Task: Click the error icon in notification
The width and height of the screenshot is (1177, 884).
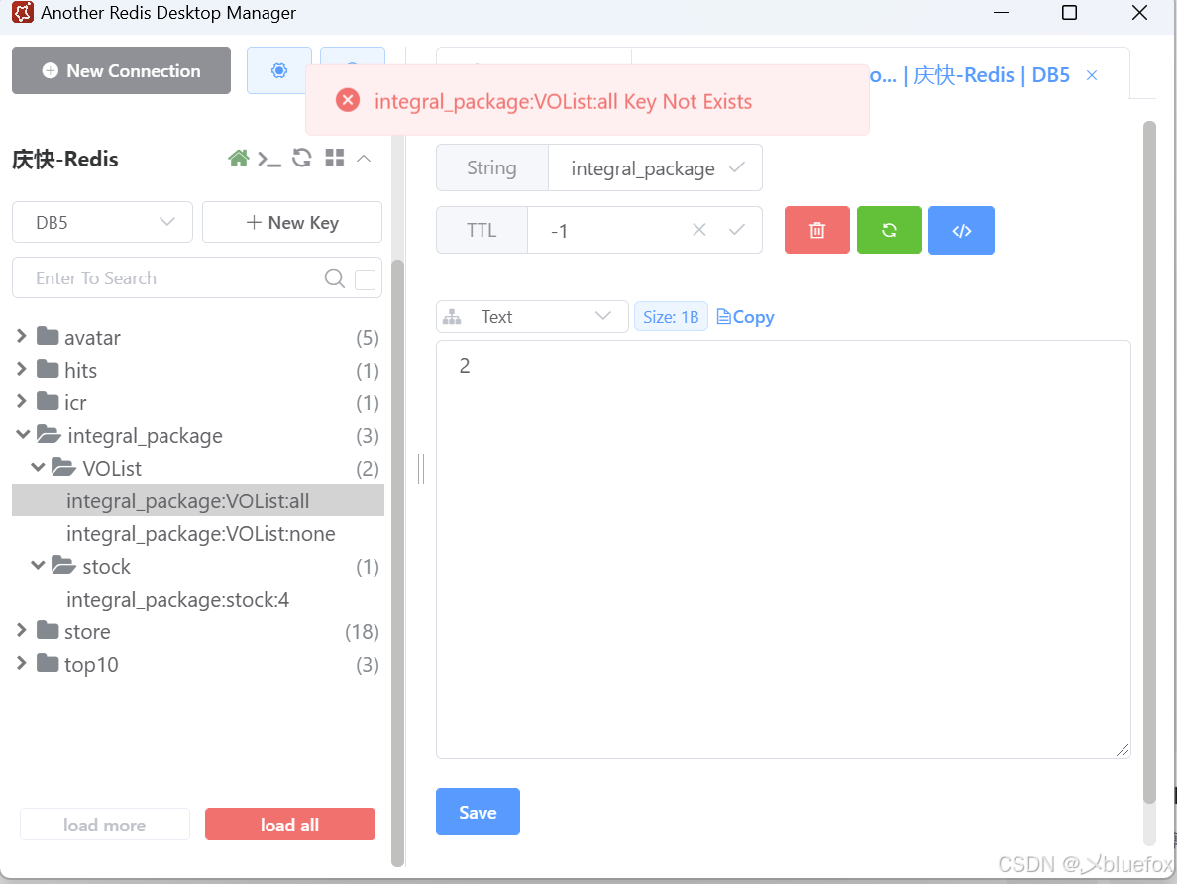Action: [x=348, y=100]
